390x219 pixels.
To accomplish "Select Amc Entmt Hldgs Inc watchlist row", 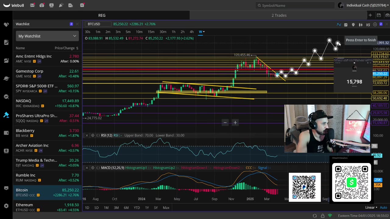I will point(47,59).
